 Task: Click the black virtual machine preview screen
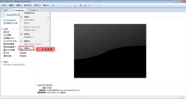click(x=110, y=51)
